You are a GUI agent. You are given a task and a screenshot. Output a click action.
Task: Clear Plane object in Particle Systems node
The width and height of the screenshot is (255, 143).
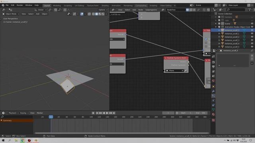click(x=182, y=71)
